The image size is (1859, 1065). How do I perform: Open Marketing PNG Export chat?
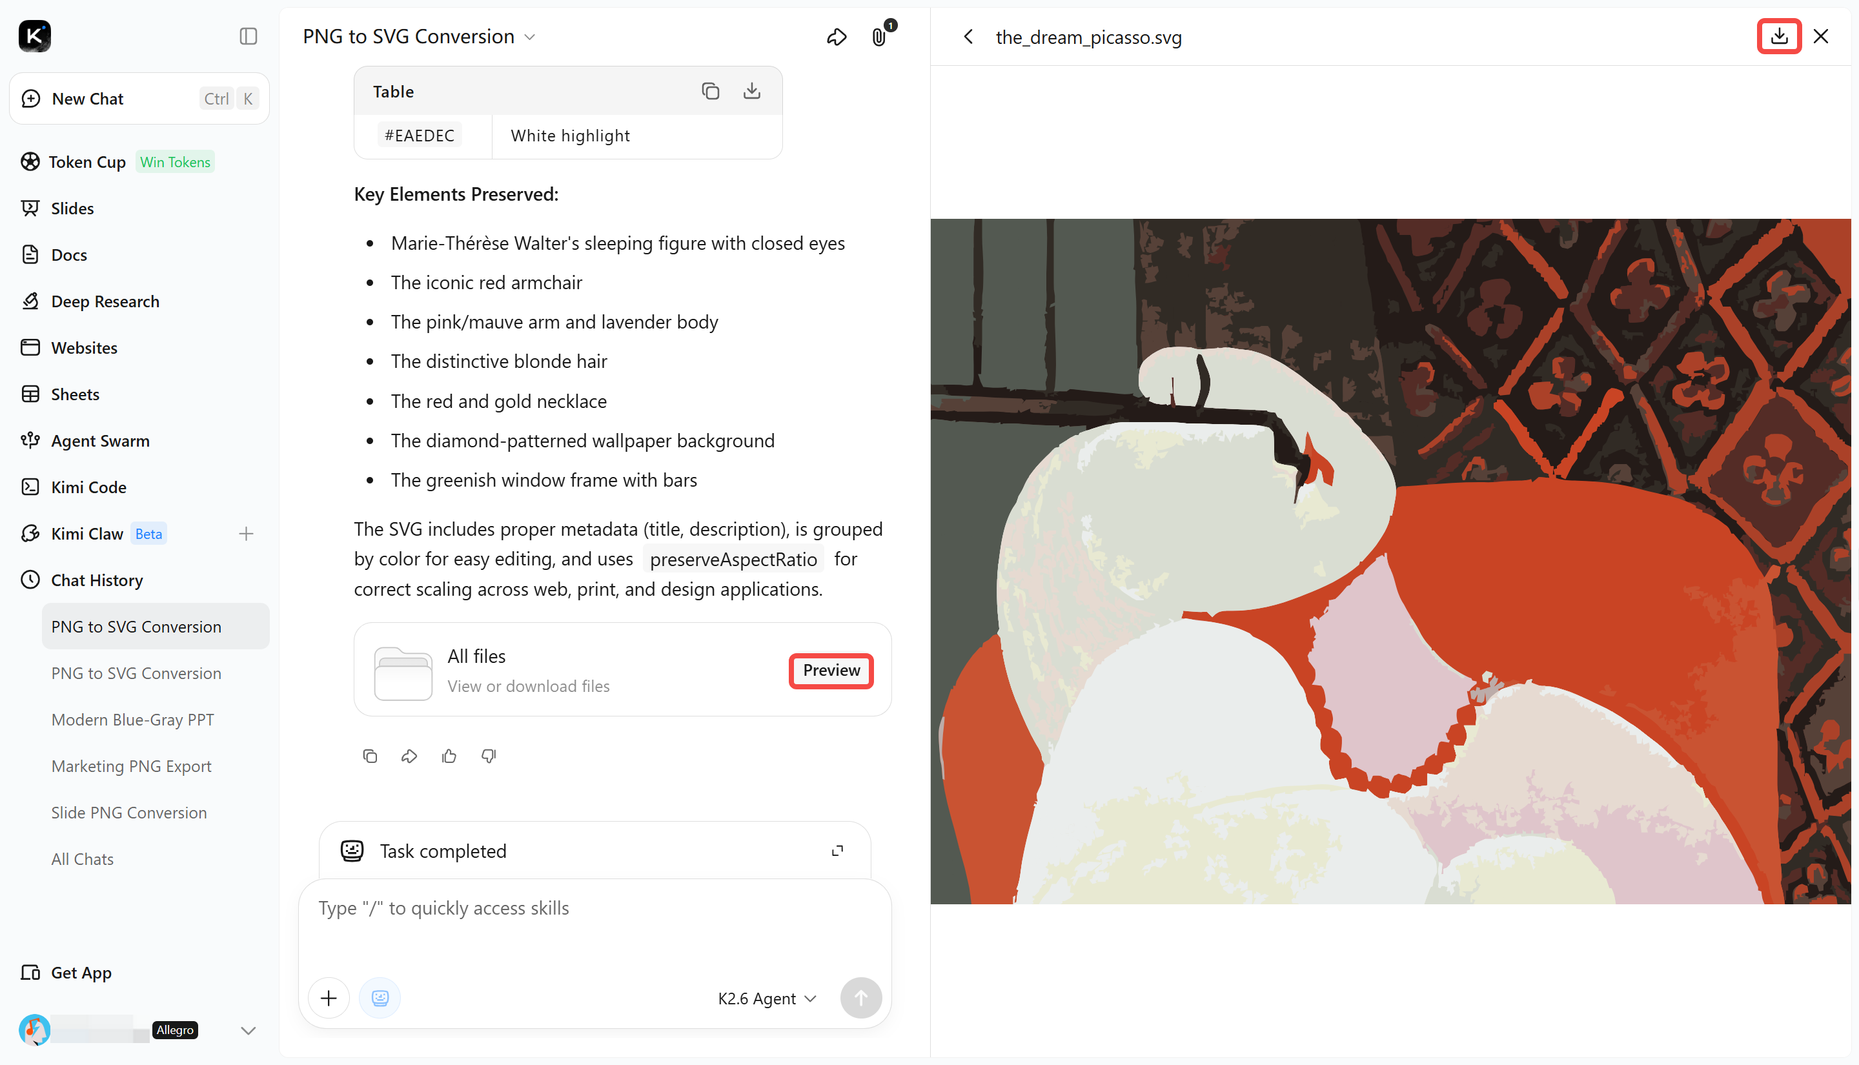click(131, 766)
